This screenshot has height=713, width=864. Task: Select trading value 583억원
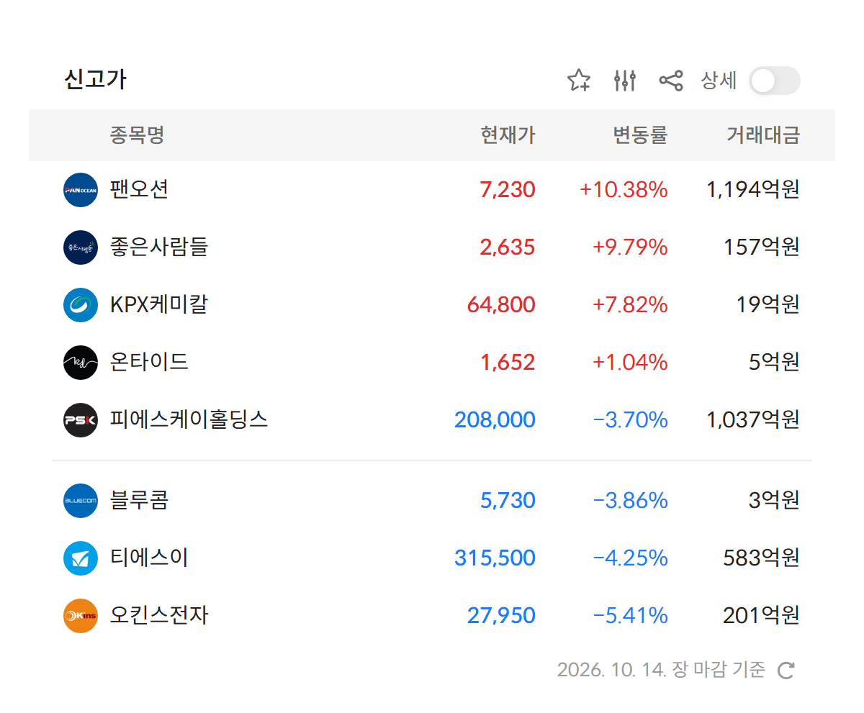[762, 558]
